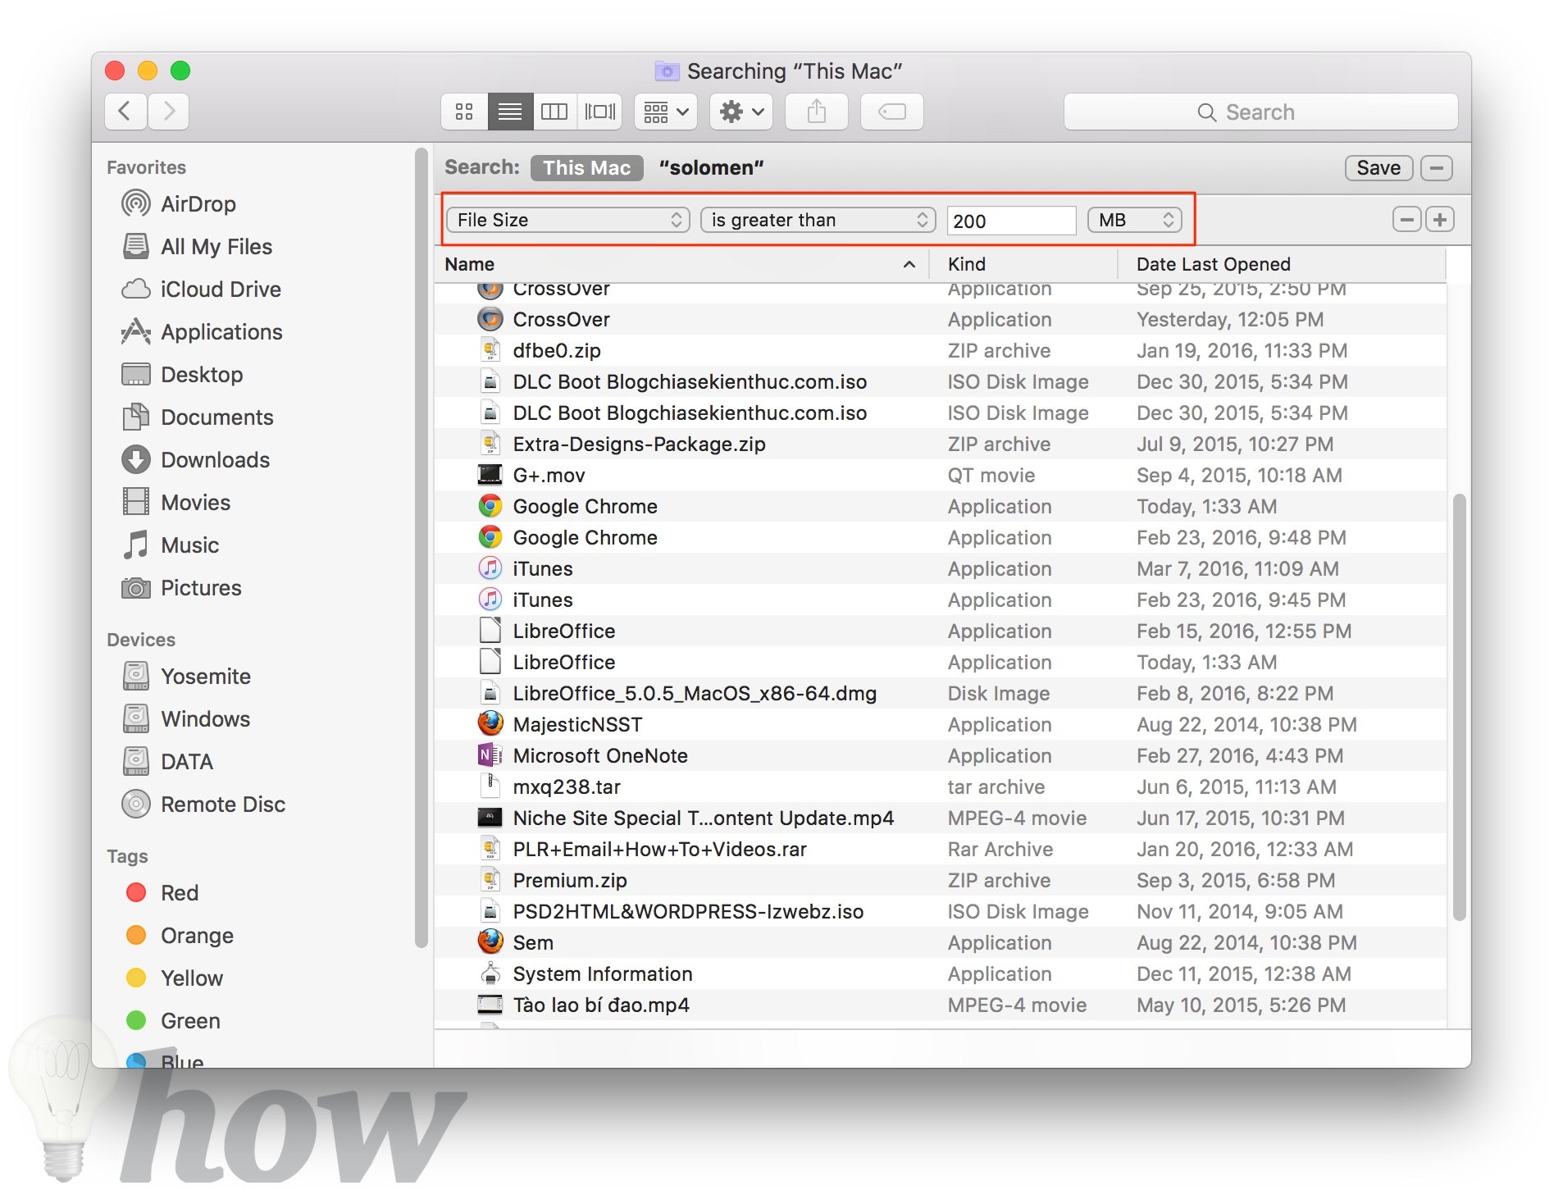Select Microsoft OneNote application
1563x1199 pixels.
pos(941,755)
